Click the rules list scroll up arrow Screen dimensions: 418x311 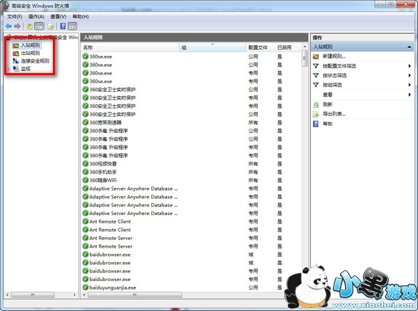pos(304,47)
